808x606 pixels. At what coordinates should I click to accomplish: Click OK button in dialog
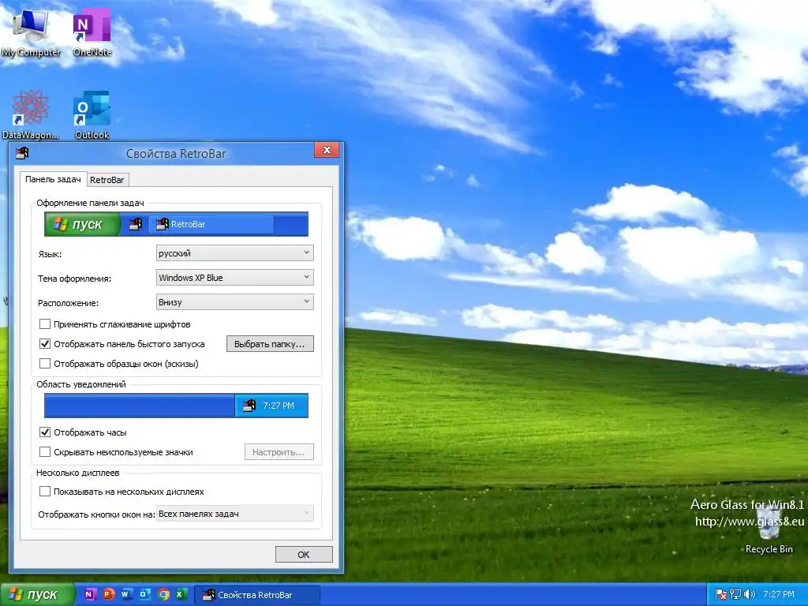pyautogui.click(x=304, y=555)
